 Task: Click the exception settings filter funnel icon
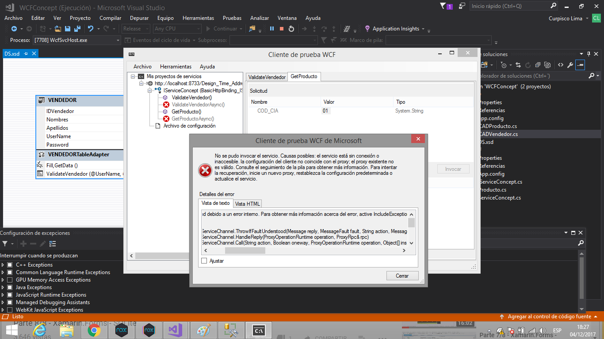click(x=5, y=244)
